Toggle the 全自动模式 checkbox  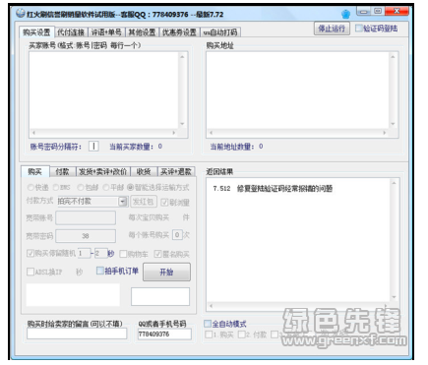tap(208, 324)
